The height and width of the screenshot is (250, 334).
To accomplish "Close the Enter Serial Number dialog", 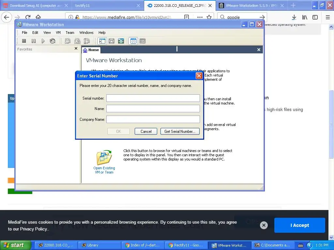I will pos(199,76).
